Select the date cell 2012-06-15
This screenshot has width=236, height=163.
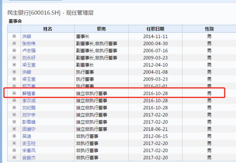[155, 136]
